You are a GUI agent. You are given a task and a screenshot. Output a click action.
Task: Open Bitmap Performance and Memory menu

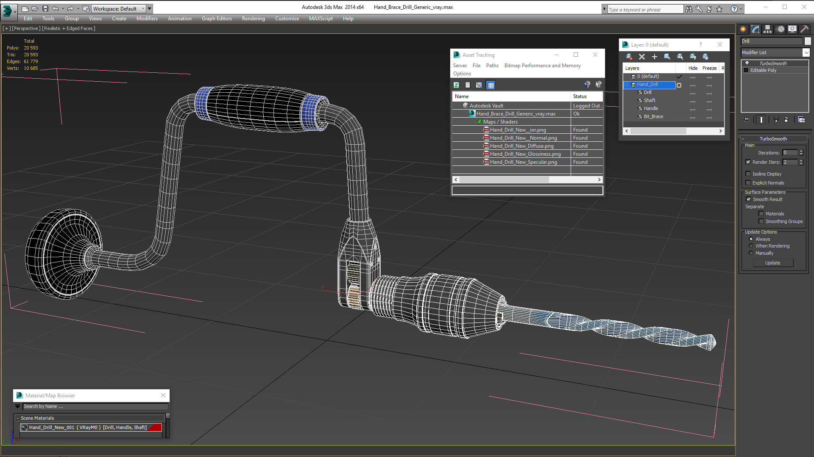542,66
